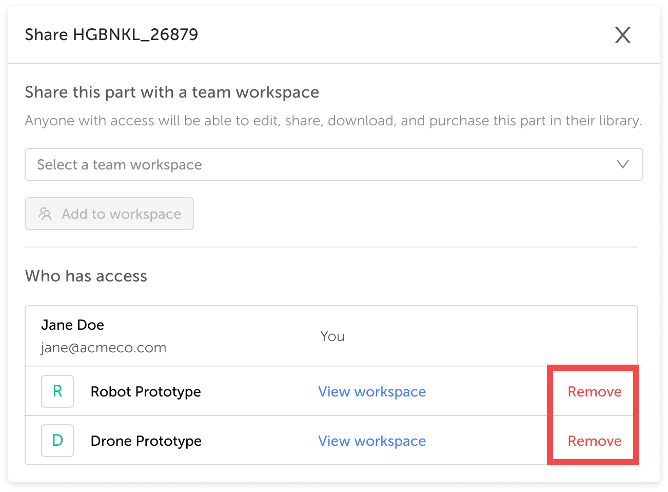Click the "Share this part with a team workspace" heading
The height and width of the screenshot is (492, 668).
tap(172, 92)
